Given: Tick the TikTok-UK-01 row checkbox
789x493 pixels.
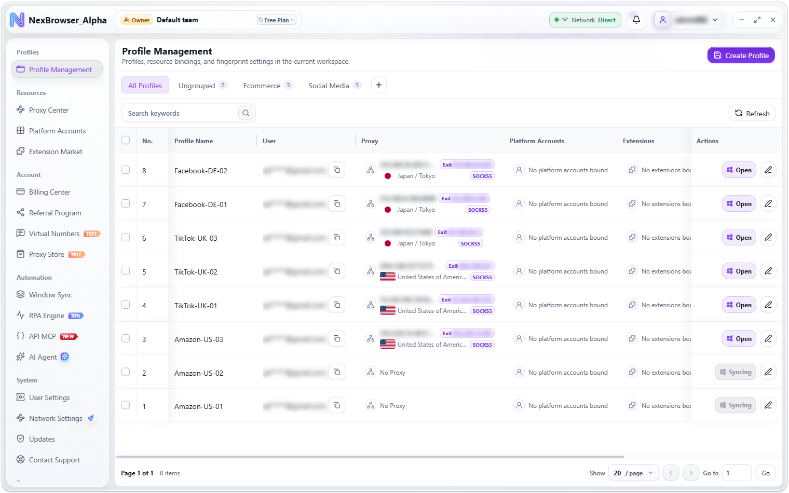Looking at the screenshot, I should tap(126, 305).
